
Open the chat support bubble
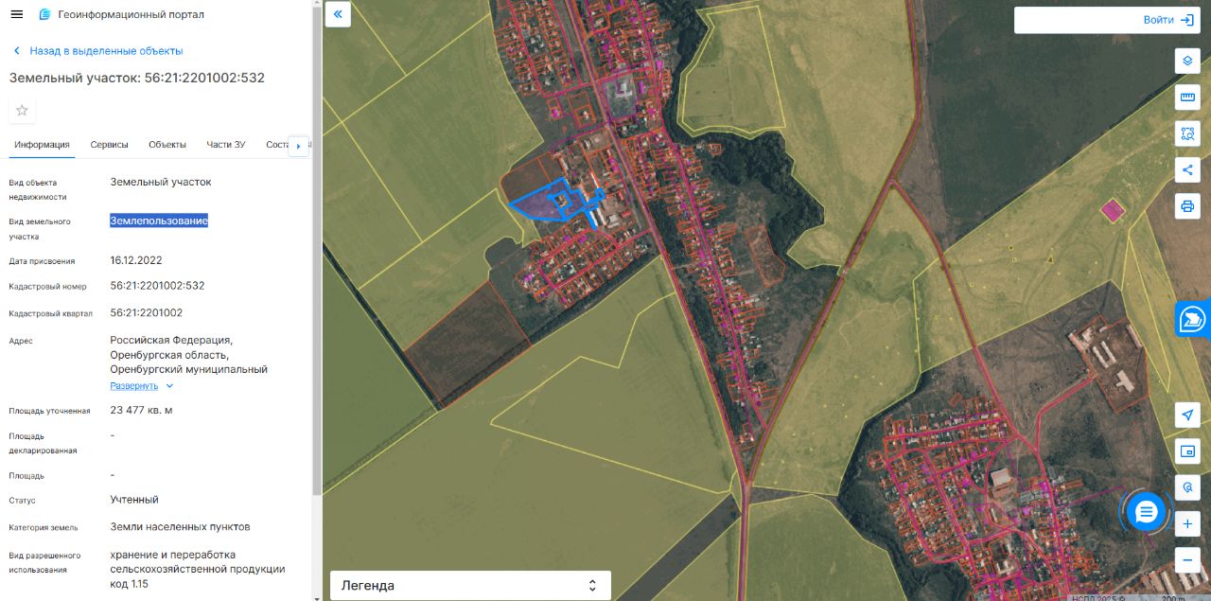(1147, 512)
